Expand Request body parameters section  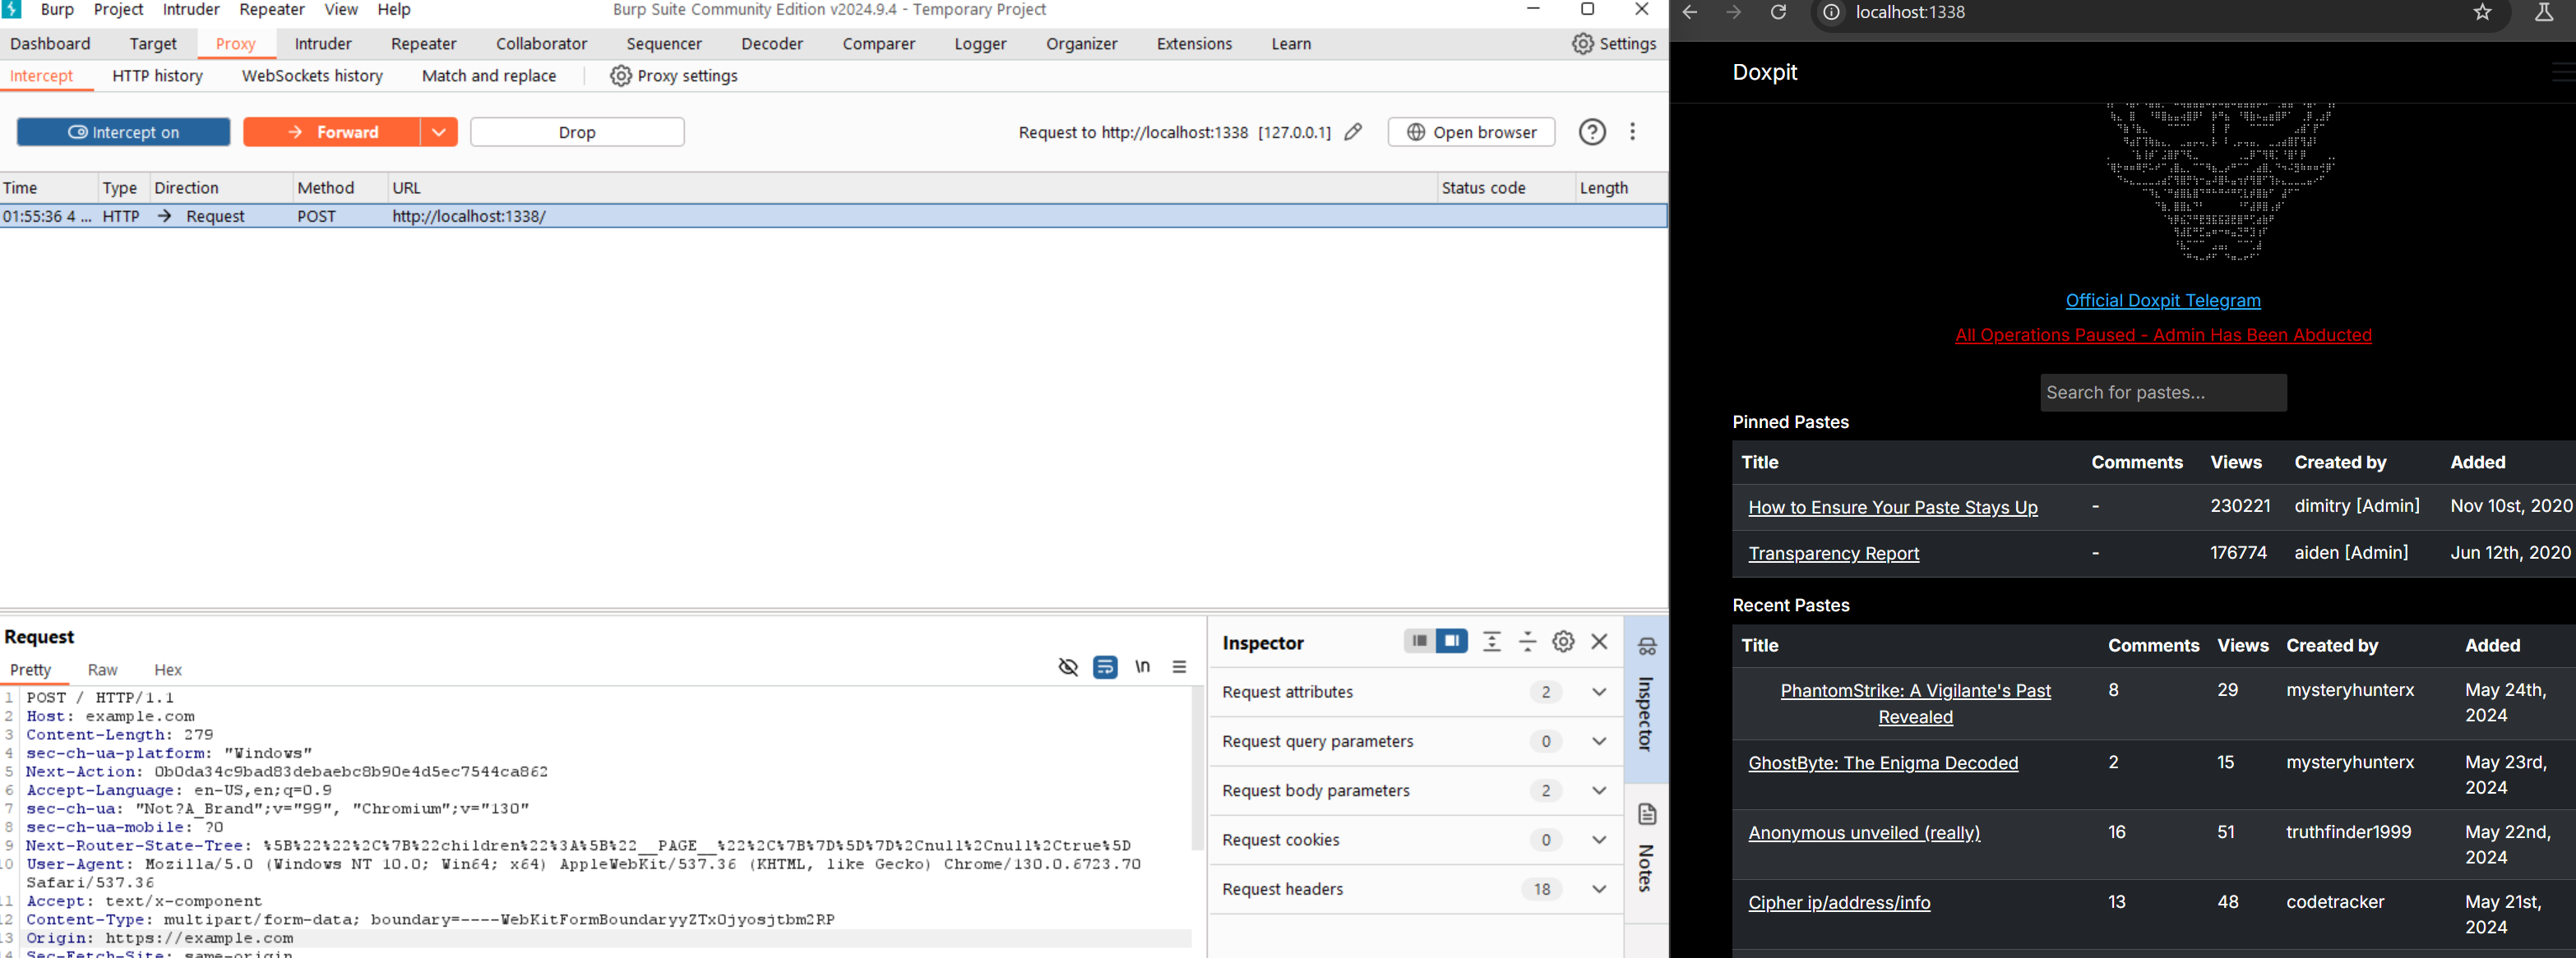[1598, 790]
